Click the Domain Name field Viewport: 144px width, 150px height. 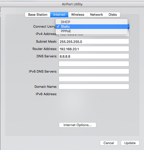tap(94, 87)
